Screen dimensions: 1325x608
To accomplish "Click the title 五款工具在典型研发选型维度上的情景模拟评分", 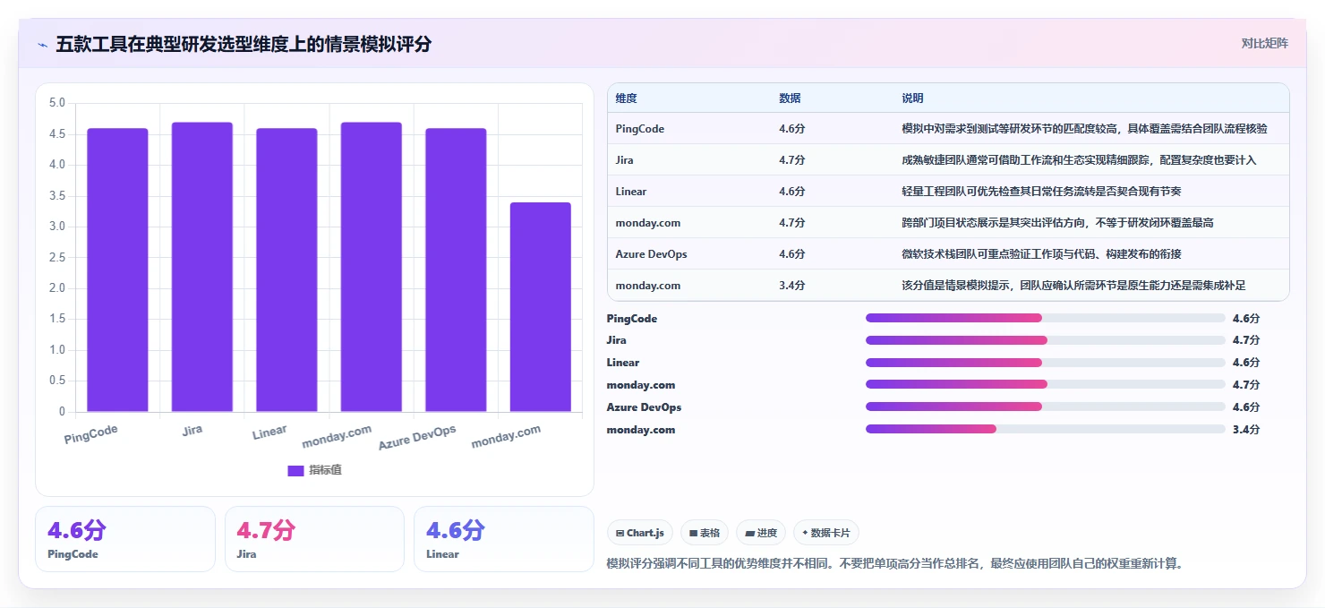I will pyautogui.click(x=244, y=44).
